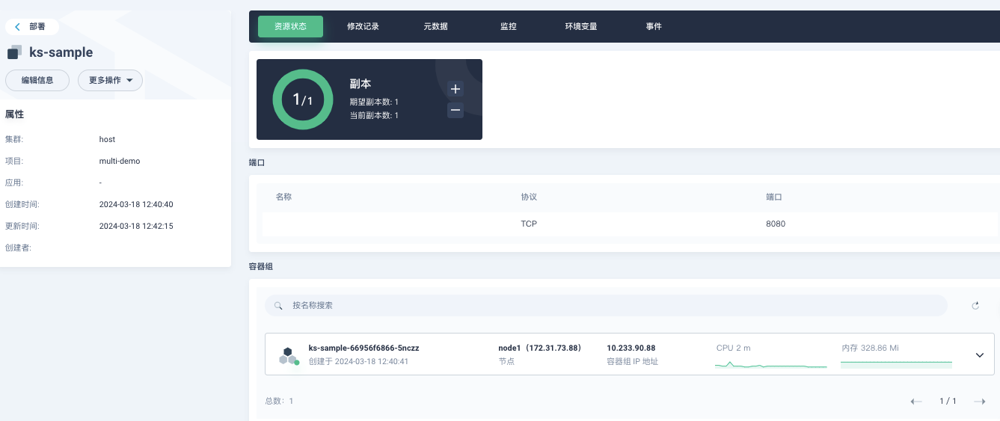Click the TCP protocol cell

[529, 224]
